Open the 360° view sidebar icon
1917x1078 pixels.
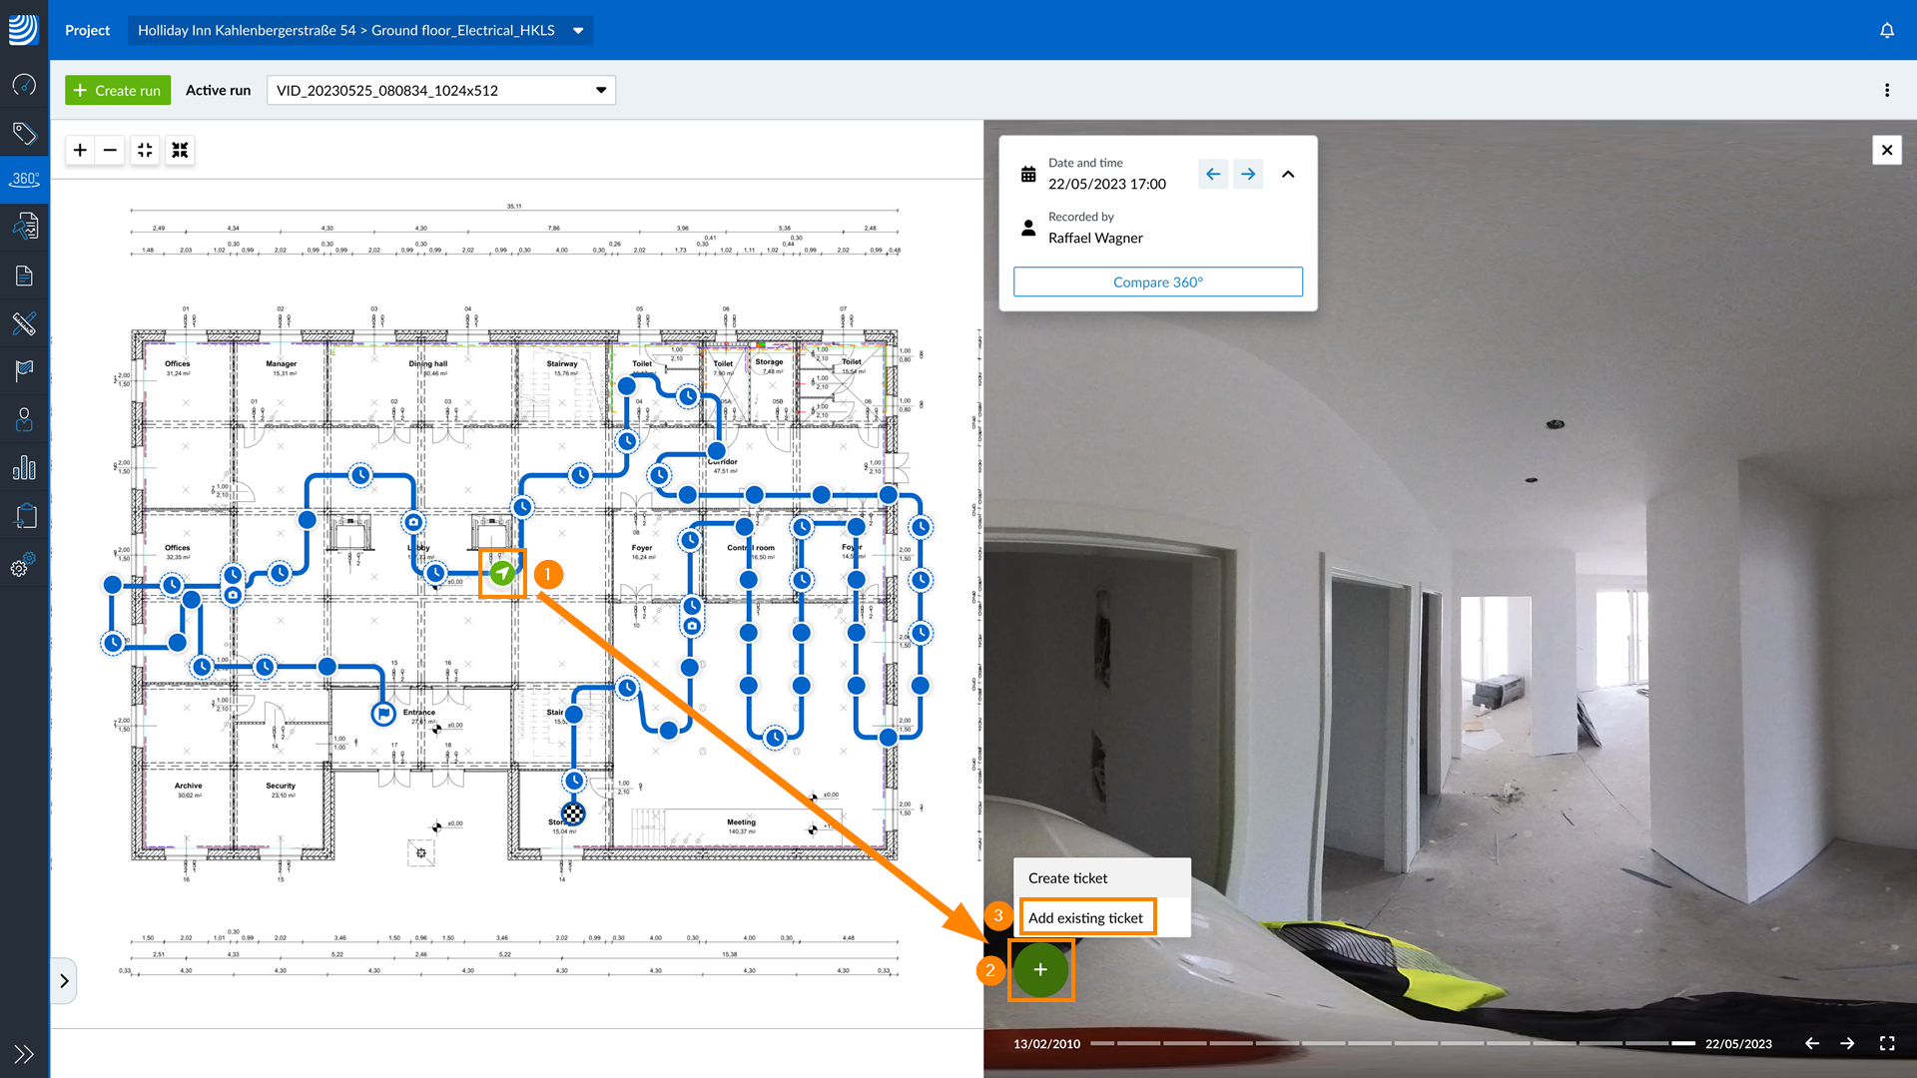[24, 180]
